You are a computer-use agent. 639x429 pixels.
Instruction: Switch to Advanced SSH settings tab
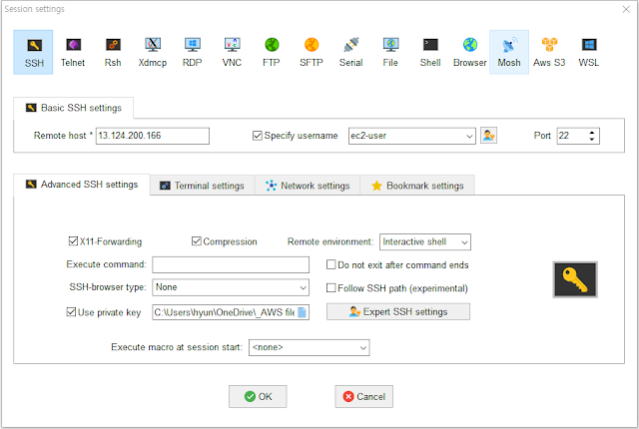pyautogui.click(x=82, y=185)
